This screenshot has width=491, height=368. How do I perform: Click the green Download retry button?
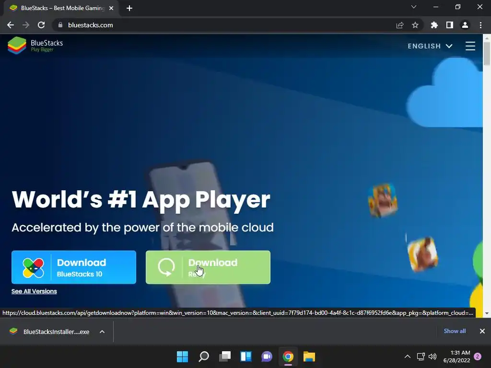(208, 267)
